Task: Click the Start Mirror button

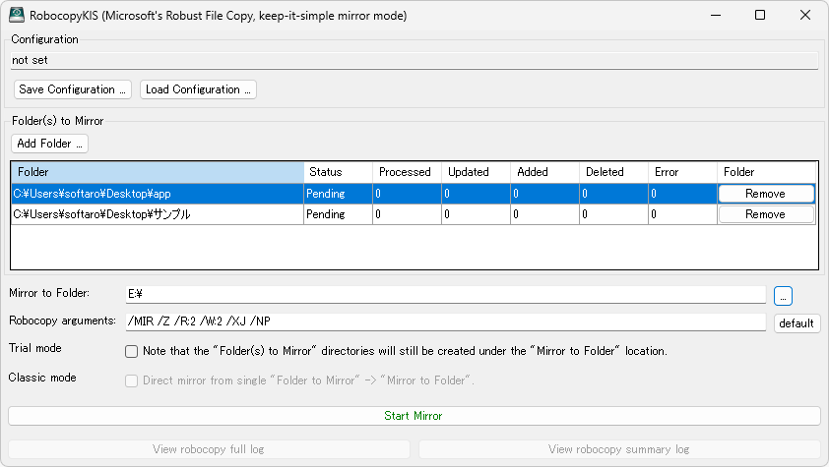Action: click(414, 416)
